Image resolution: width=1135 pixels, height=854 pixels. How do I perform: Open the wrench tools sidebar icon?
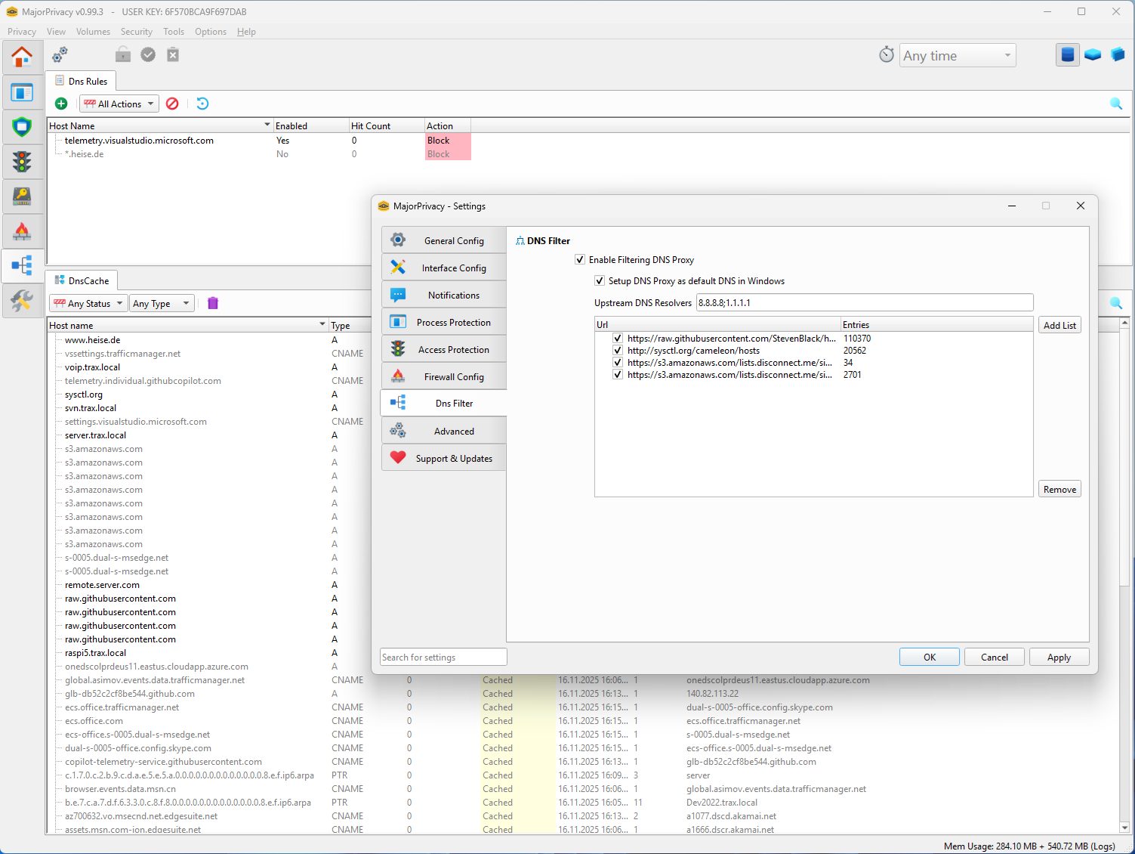pyautogui.click(x=22, y=301)
